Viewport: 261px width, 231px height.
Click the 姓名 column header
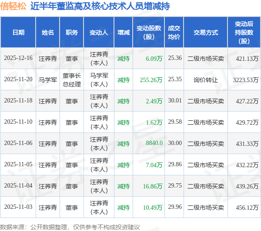point(48,33)
